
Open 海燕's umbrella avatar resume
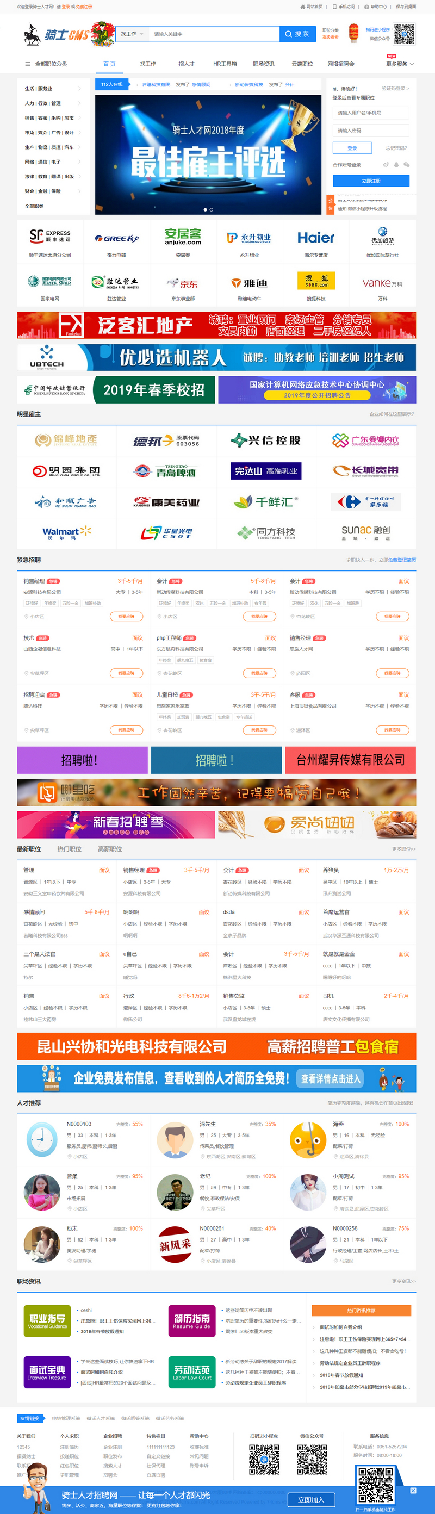(308, 1140)
